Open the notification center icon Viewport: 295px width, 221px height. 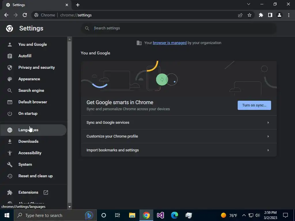tap(285, 215)
